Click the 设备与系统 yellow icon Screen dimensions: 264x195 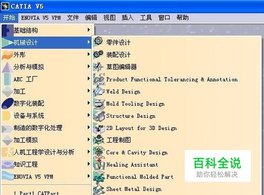7,116
